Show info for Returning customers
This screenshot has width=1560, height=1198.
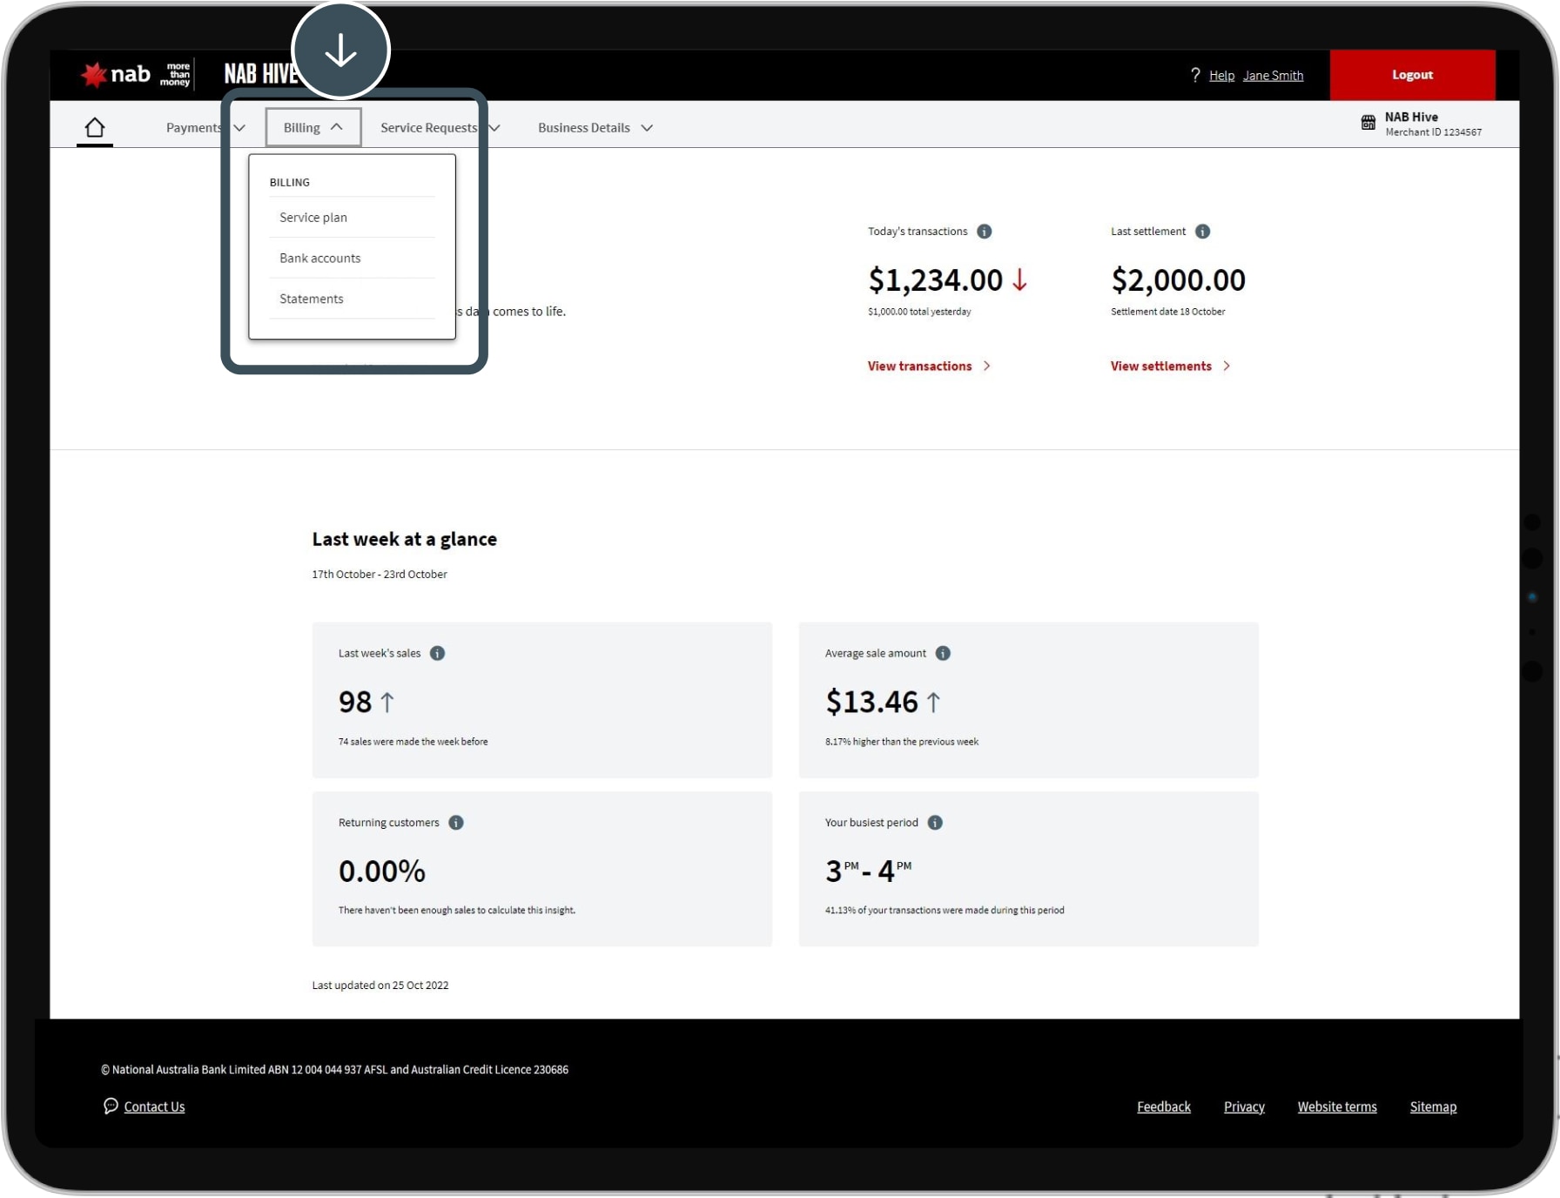[456, 823]
